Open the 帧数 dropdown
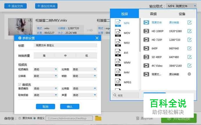The height and width of the screenshot is (125, 201). pos(85,76)
